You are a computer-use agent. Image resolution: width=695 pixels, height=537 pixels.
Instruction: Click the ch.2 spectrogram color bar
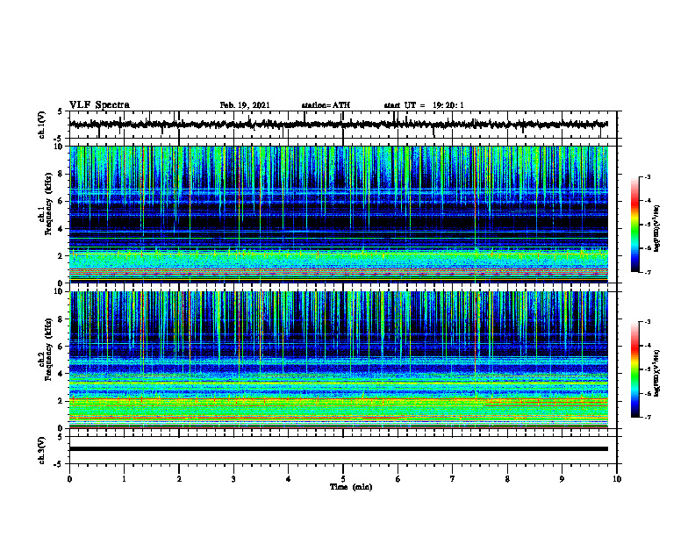click(x=634, y=369)
